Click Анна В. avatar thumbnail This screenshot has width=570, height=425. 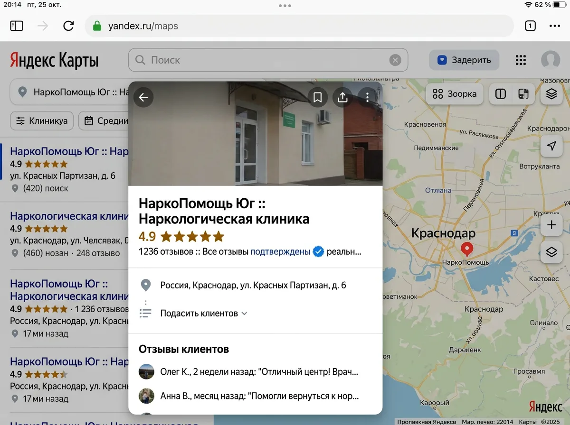[x=146, y=396]
